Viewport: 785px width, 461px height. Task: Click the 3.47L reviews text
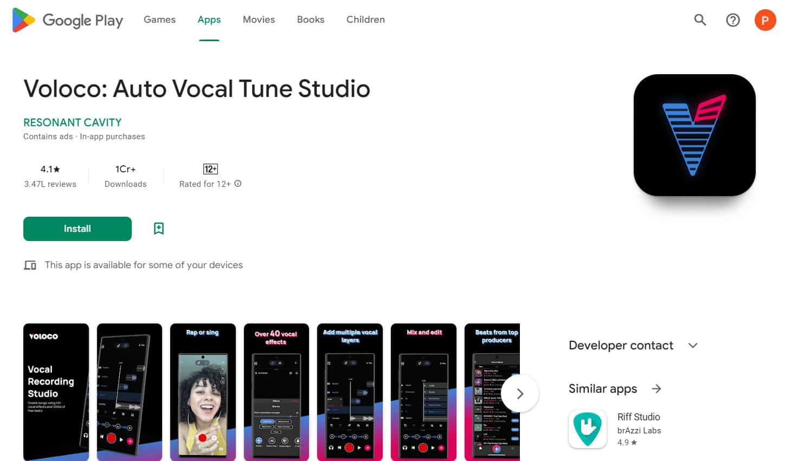coord(50,184)
